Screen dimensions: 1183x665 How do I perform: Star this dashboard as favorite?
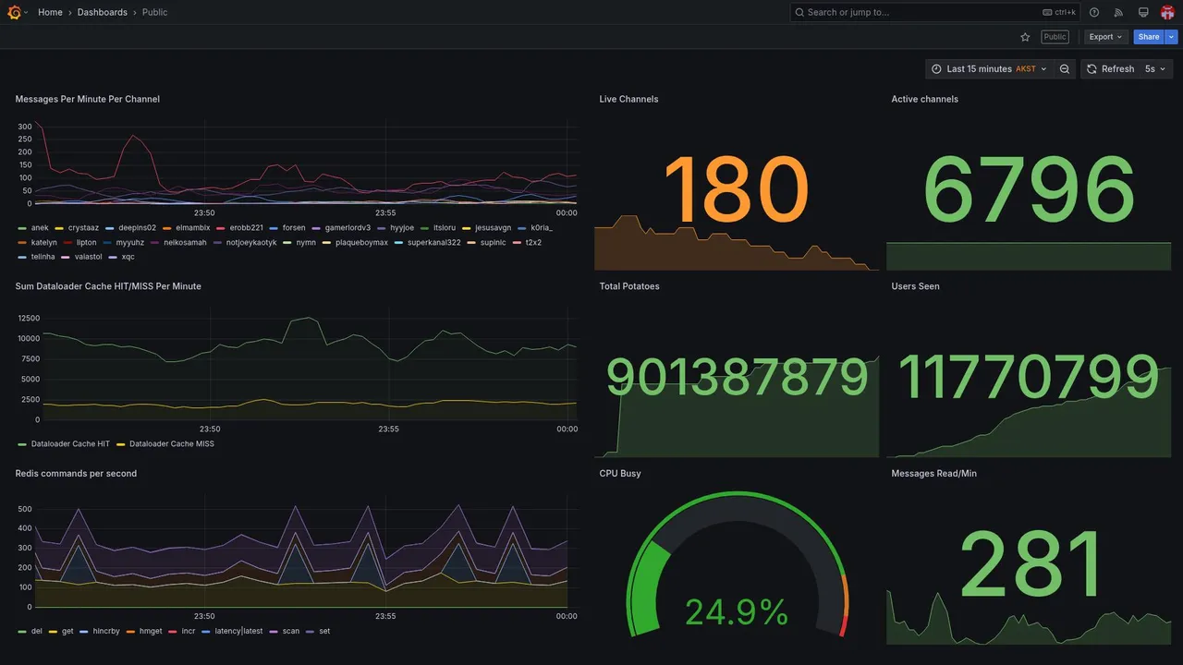click(1025, 37)
